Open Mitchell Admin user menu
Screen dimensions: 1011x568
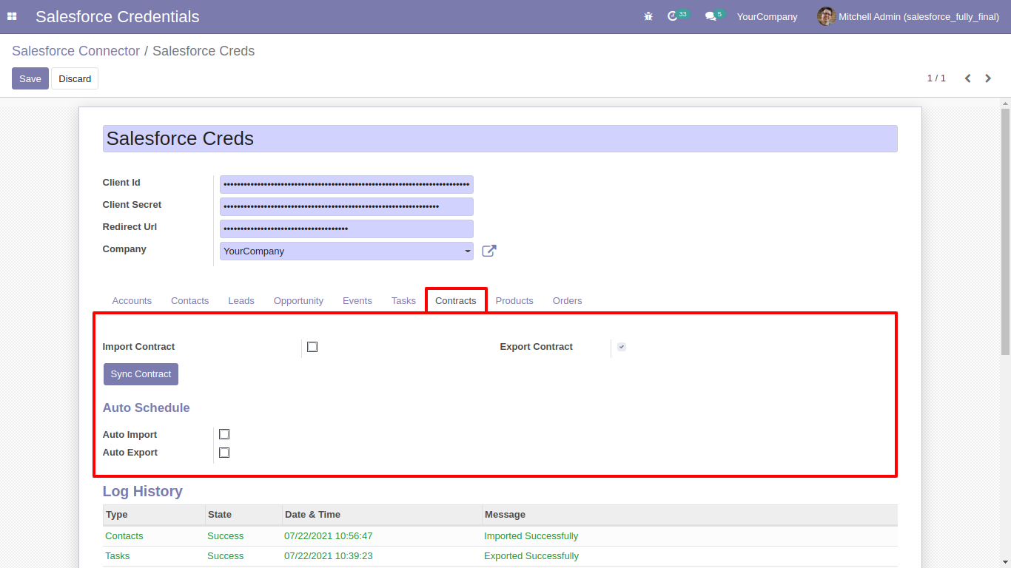(x=908, y=16)
